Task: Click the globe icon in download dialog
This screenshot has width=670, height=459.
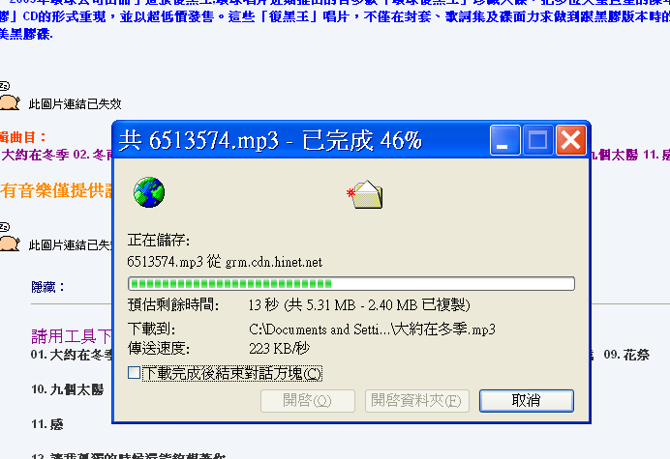Action: point(149,192)
